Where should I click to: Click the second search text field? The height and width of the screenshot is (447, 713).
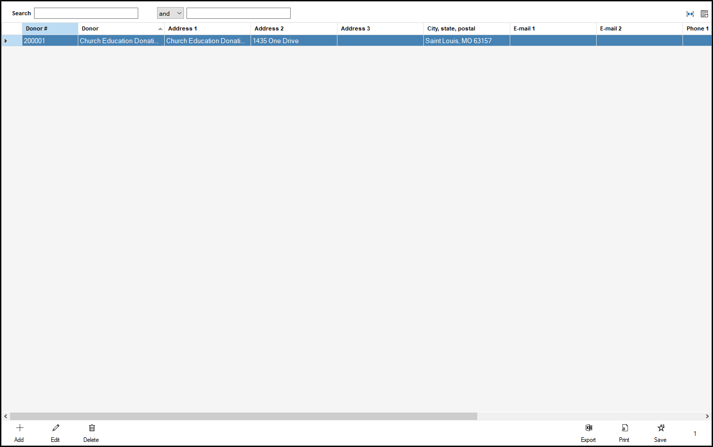pyautogui.click(x=238, y=13)
